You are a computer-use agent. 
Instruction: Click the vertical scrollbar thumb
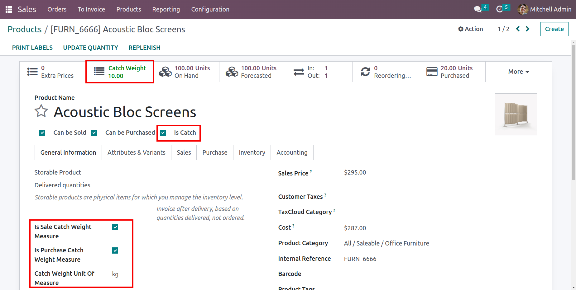point(574,112)
